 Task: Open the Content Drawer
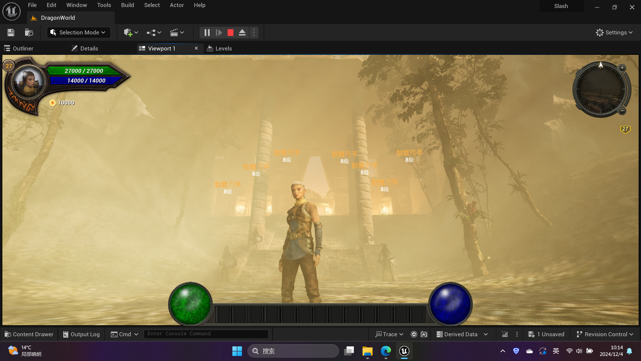[x=29, y=334]
